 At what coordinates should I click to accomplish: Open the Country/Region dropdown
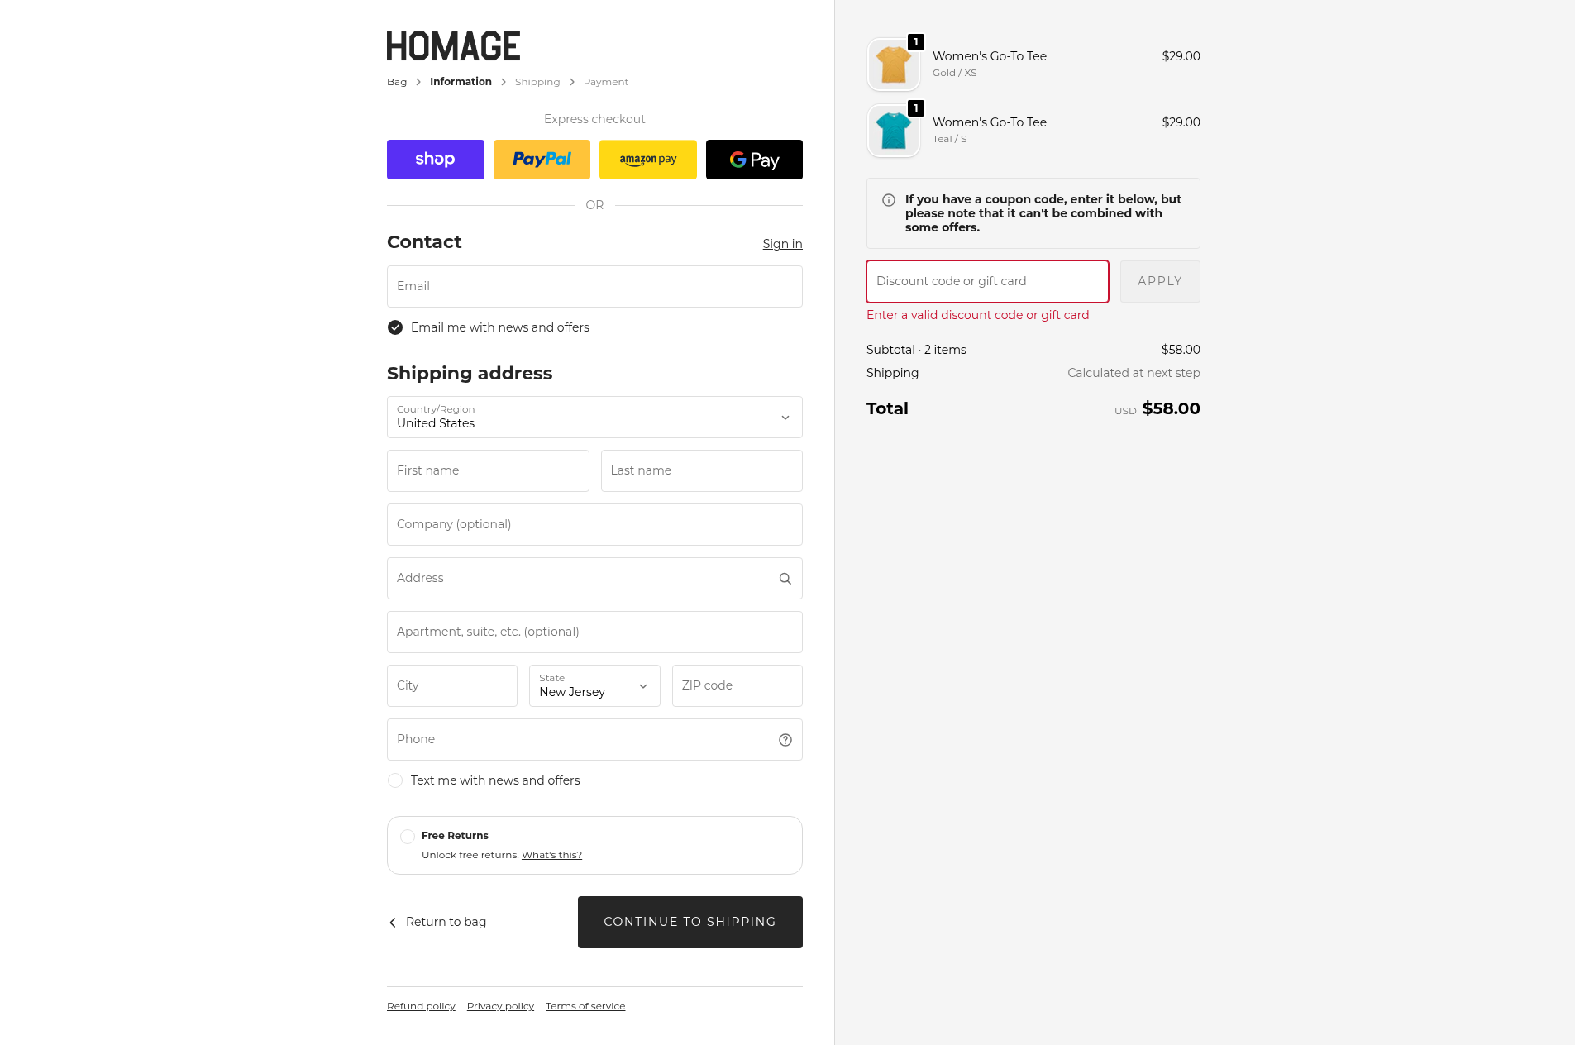click(x=594, y=418)
